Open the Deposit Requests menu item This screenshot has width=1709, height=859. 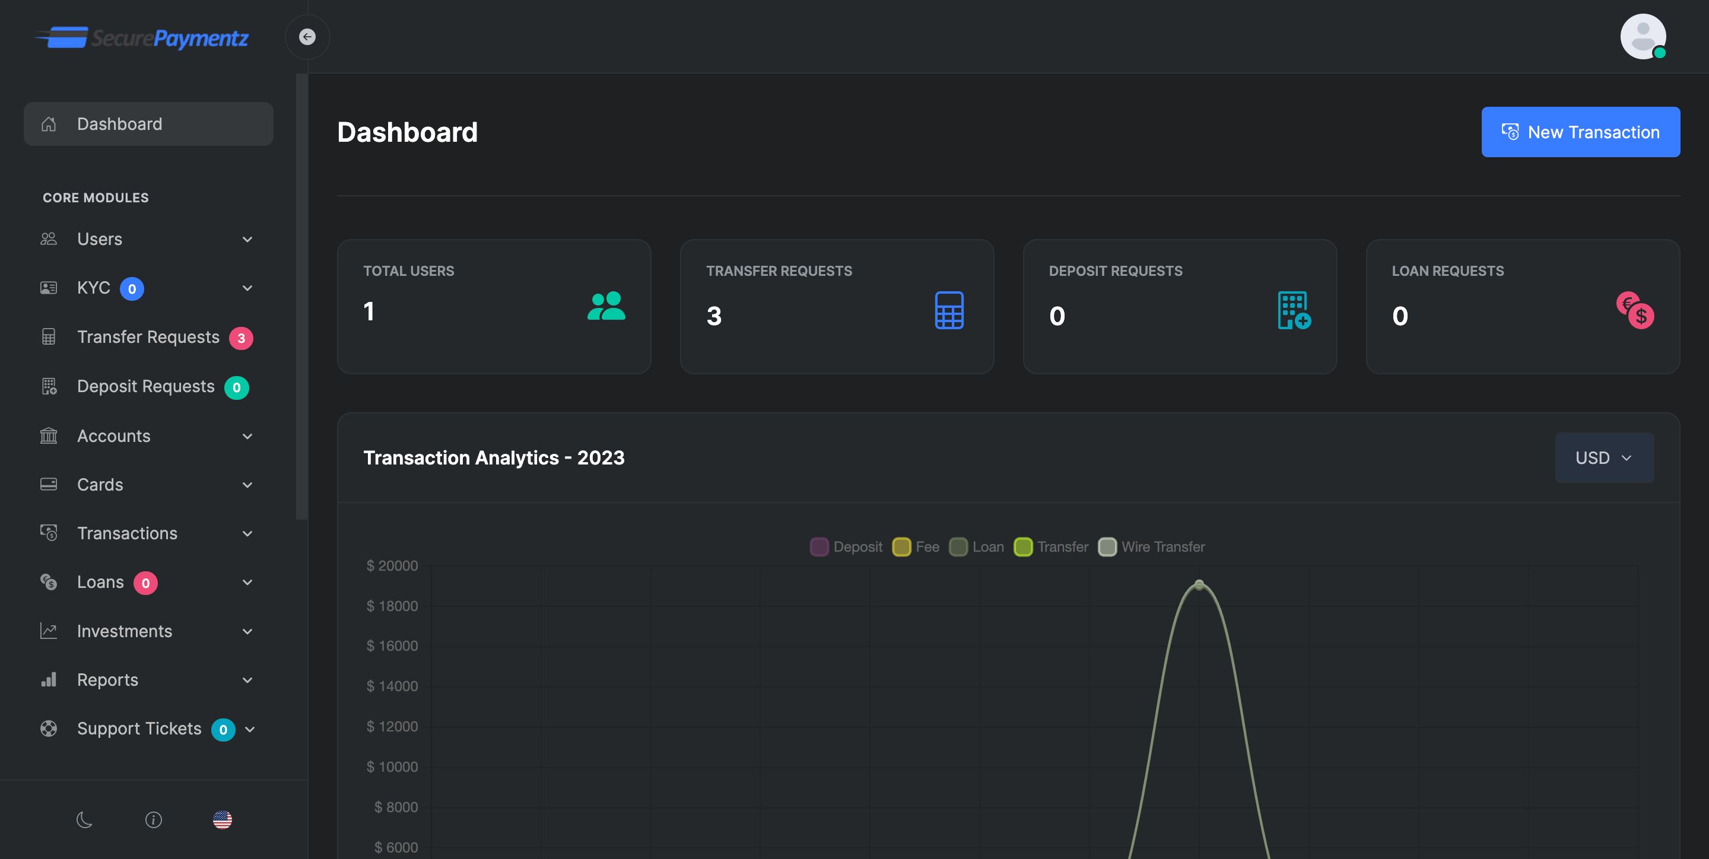click(x=148, y=386)
